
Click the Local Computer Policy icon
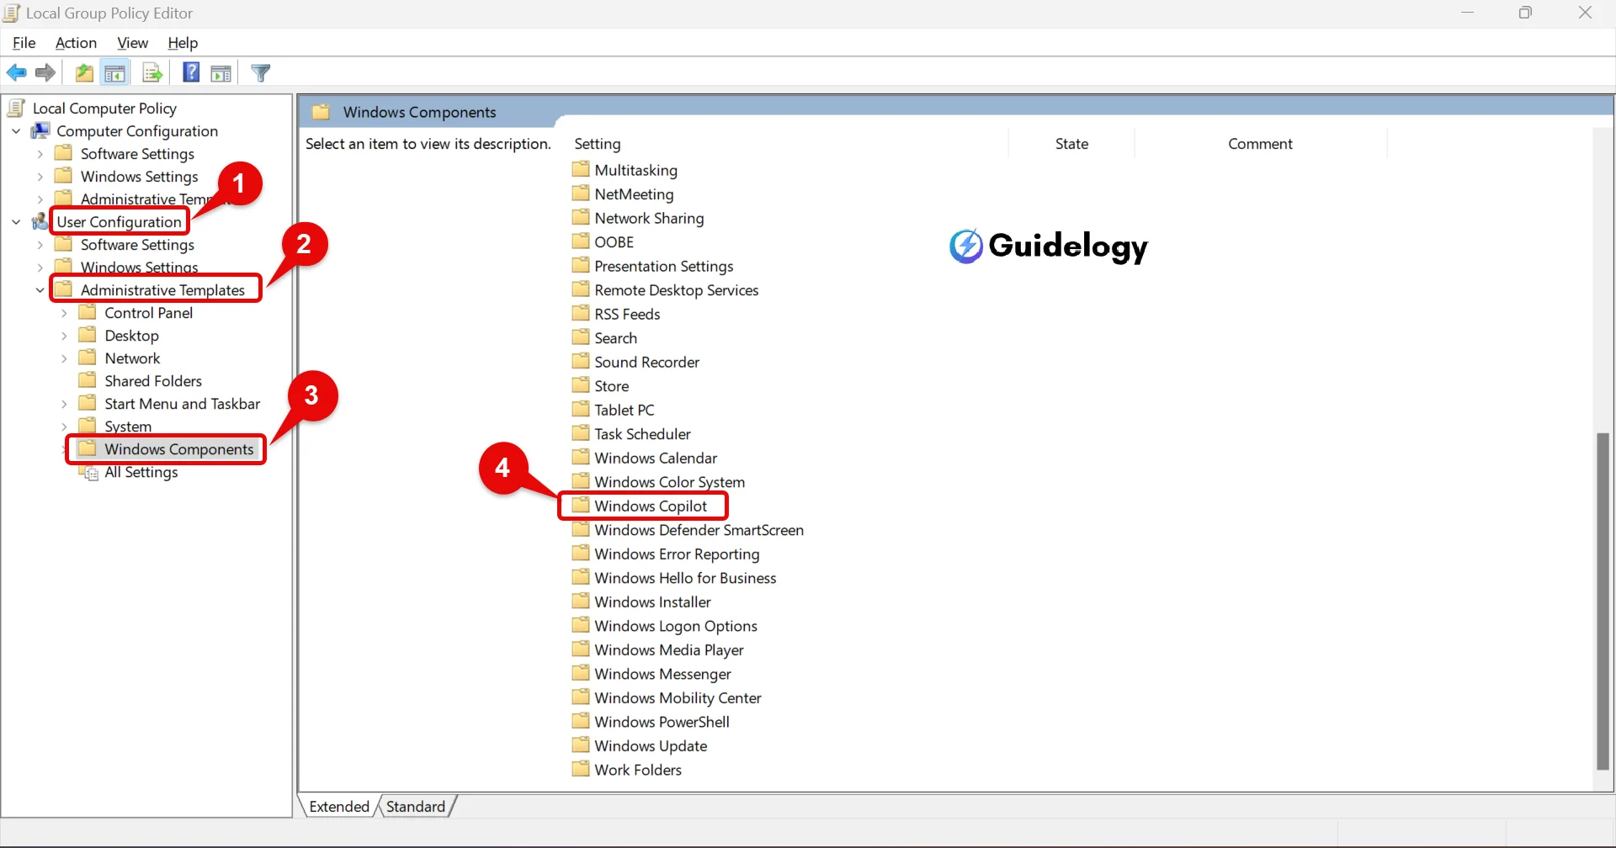(x=16, y=108)
